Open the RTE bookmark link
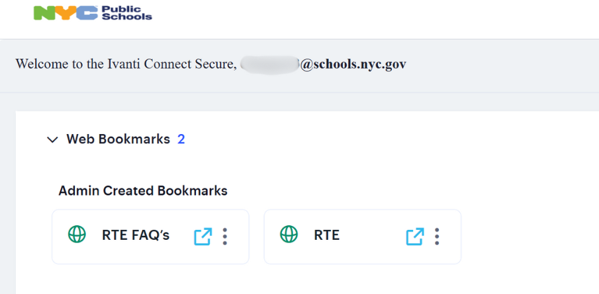The height and width of the screenshot is (294, 599). click(x=326, y=235)
